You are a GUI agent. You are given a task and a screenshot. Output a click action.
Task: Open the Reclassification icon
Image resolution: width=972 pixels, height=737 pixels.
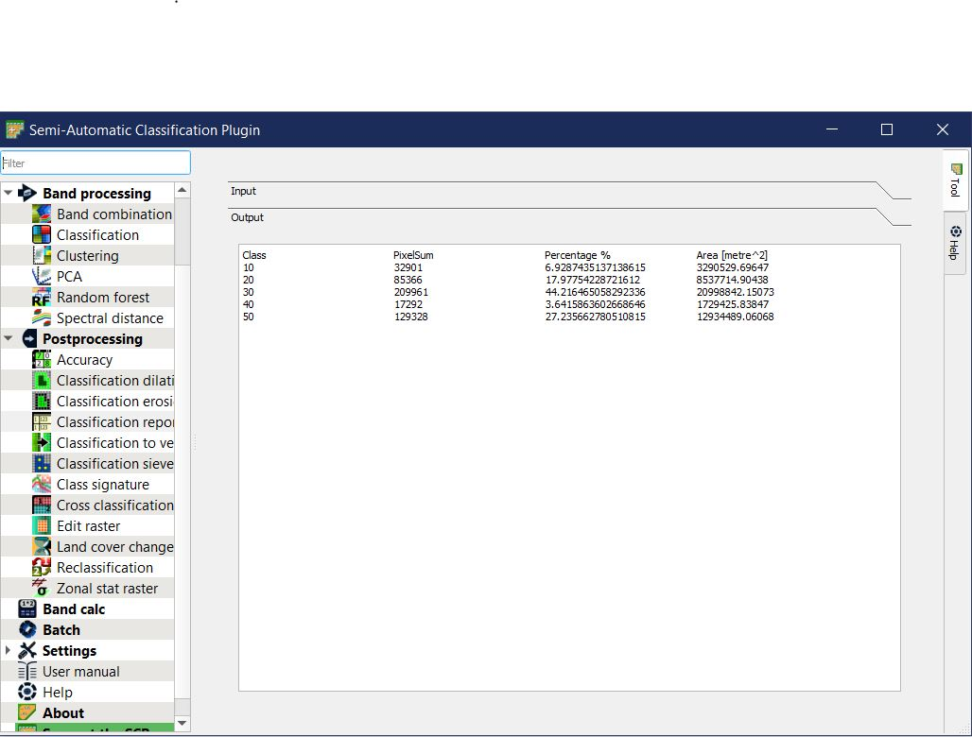tap(42, 568)
